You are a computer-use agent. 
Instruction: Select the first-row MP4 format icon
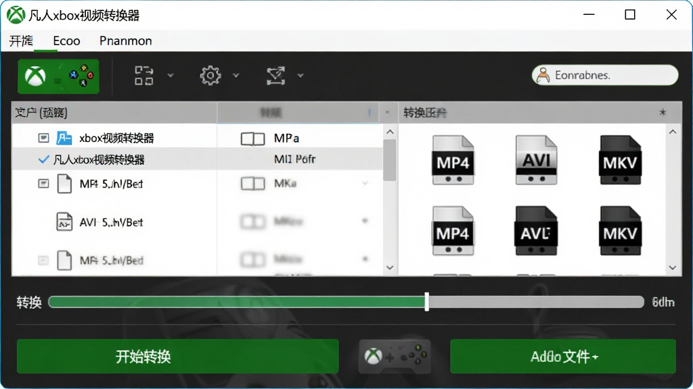pyautogui.click(x=453, y=160)
